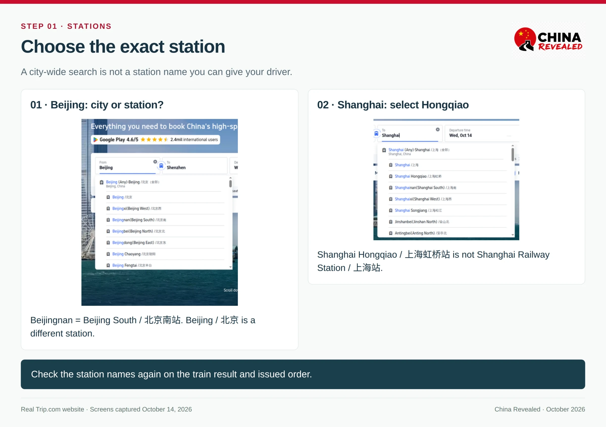Pick Beijingdong(Beijing East) from the station list
This screenshot has width=606, height=427.
tap(165, 243)
